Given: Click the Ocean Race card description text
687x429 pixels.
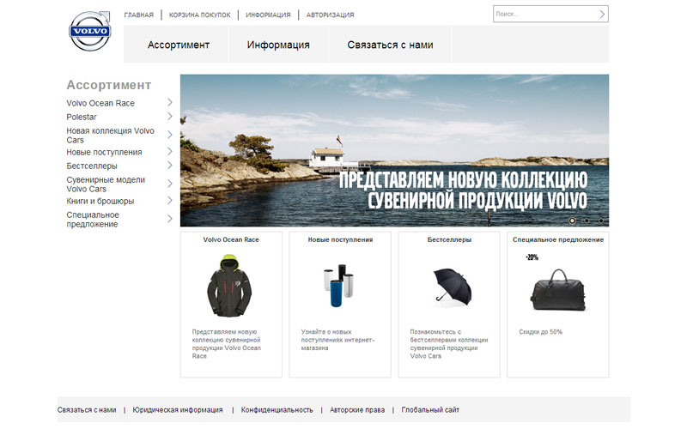Looking at the screenshot, I should 227,344.
